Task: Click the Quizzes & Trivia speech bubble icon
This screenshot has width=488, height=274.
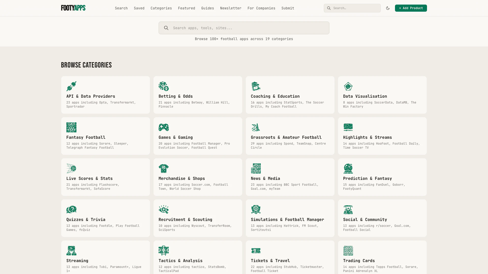Action: pos(71,210)
